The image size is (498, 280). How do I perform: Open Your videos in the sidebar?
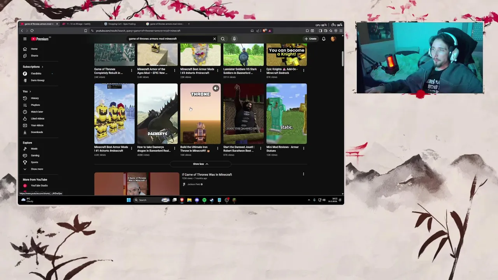coord(37,126)
